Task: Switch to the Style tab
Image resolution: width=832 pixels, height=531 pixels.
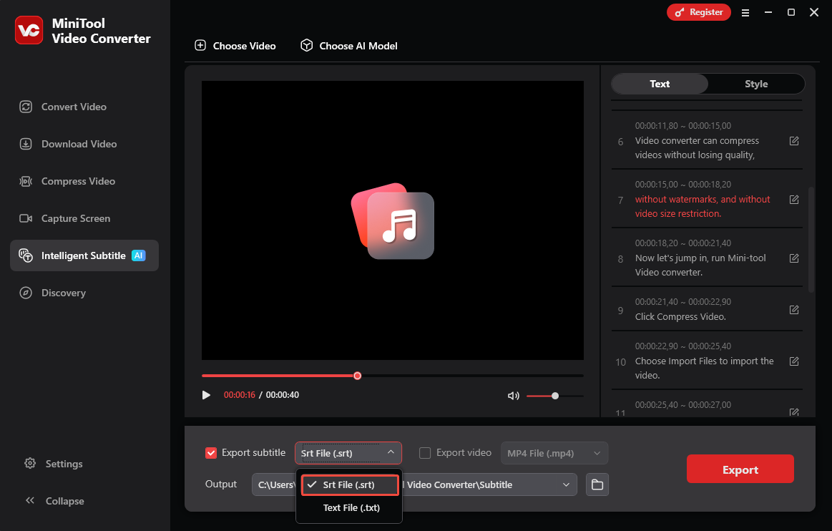Action: click(x=755, y=84)
